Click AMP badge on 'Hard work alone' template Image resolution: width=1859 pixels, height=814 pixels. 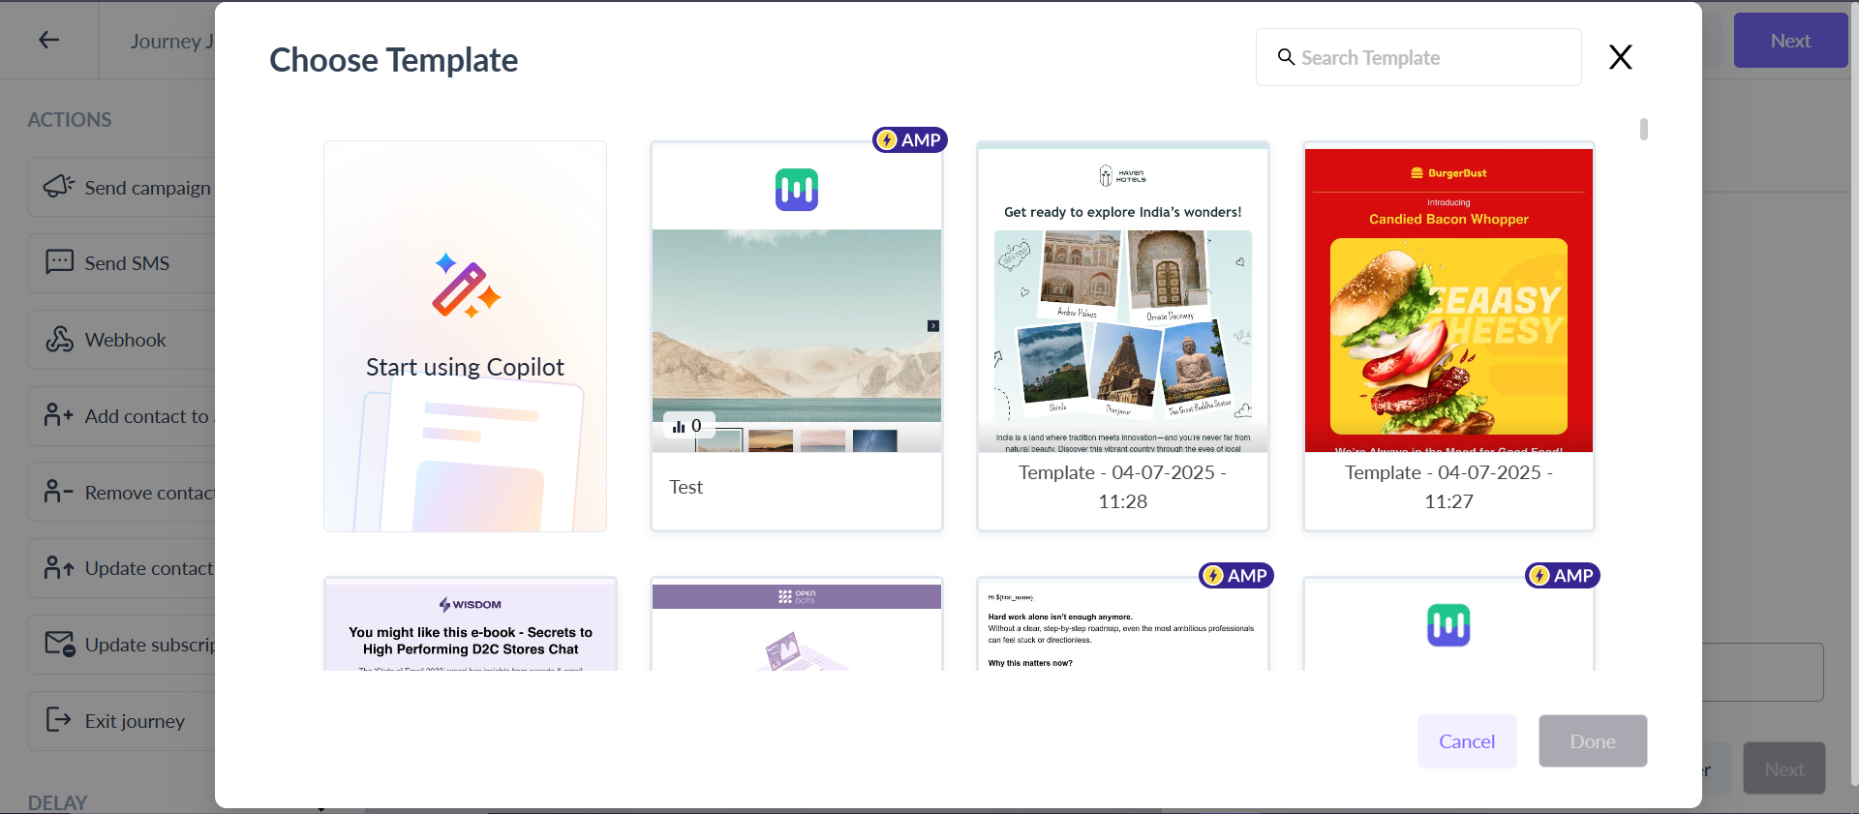pos(1235,576)
